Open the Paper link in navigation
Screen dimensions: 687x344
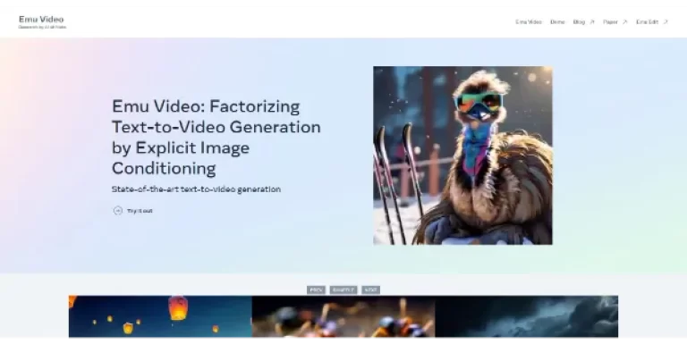pyautogui.click(x=610, y=21)
